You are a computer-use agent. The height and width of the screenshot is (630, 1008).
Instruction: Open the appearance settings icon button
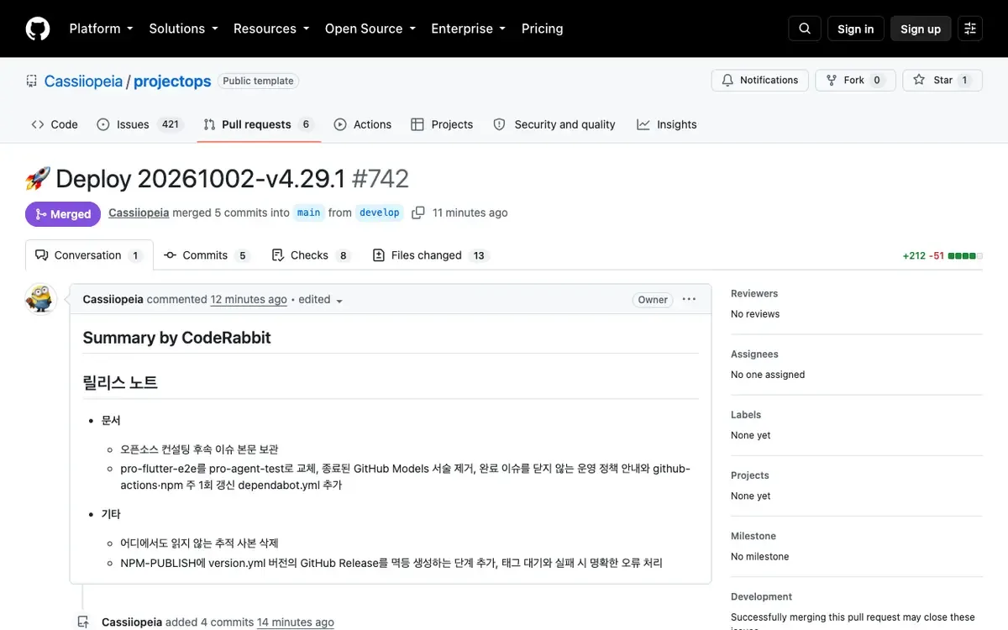970,29
